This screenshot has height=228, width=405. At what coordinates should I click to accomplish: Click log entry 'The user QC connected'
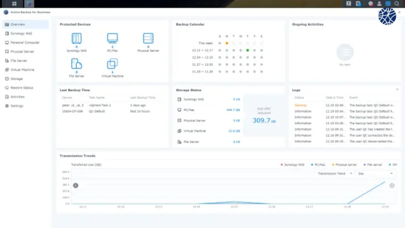tap(345, 135)
